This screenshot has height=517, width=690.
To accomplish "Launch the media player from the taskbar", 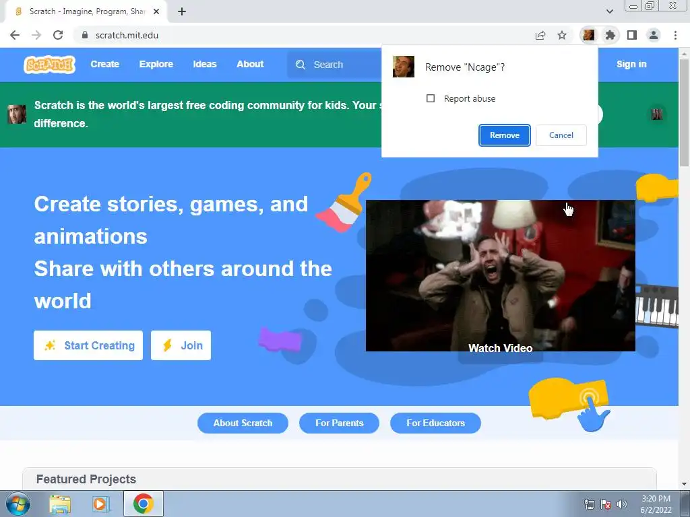I will [101, 504].
